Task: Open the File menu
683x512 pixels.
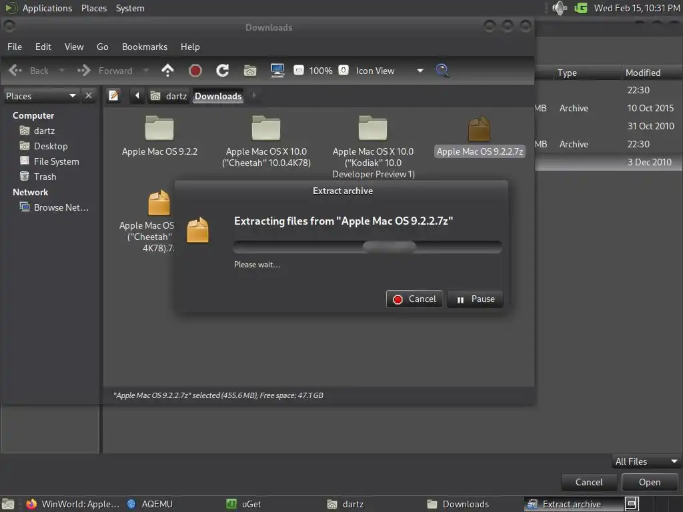Action: point(15,47)
